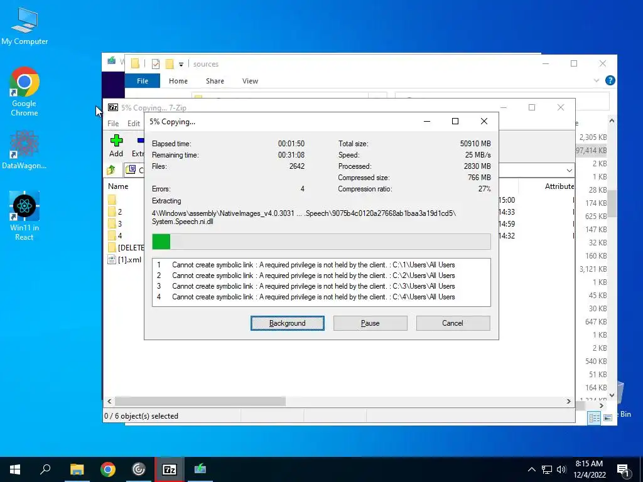Sort by the Name column header
Screen dimensions: 643x482
118,186
